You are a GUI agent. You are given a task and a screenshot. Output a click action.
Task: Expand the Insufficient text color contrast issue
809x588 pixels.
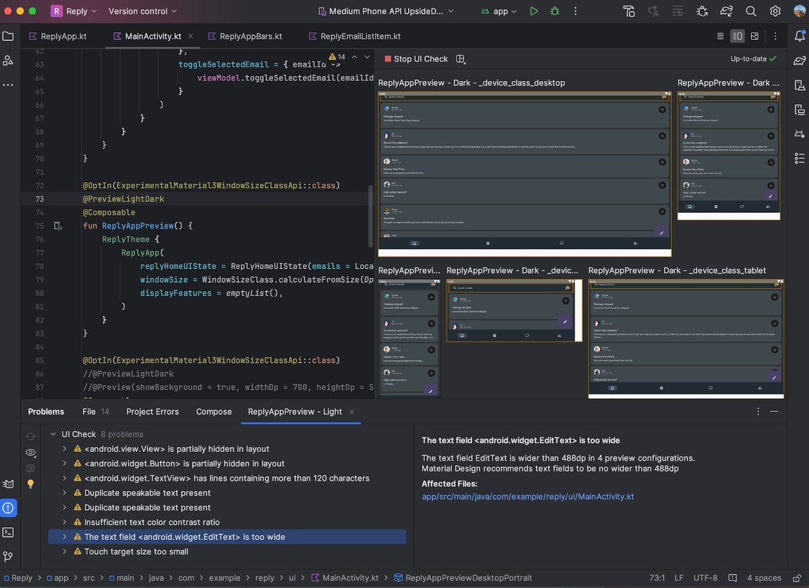tap(65, 523)
